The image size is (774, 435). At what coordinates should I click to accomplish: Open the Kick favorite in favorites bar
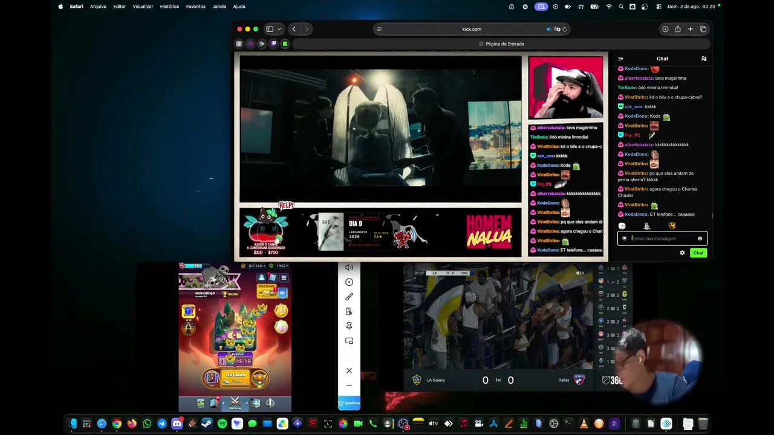[x=285, y=43]
